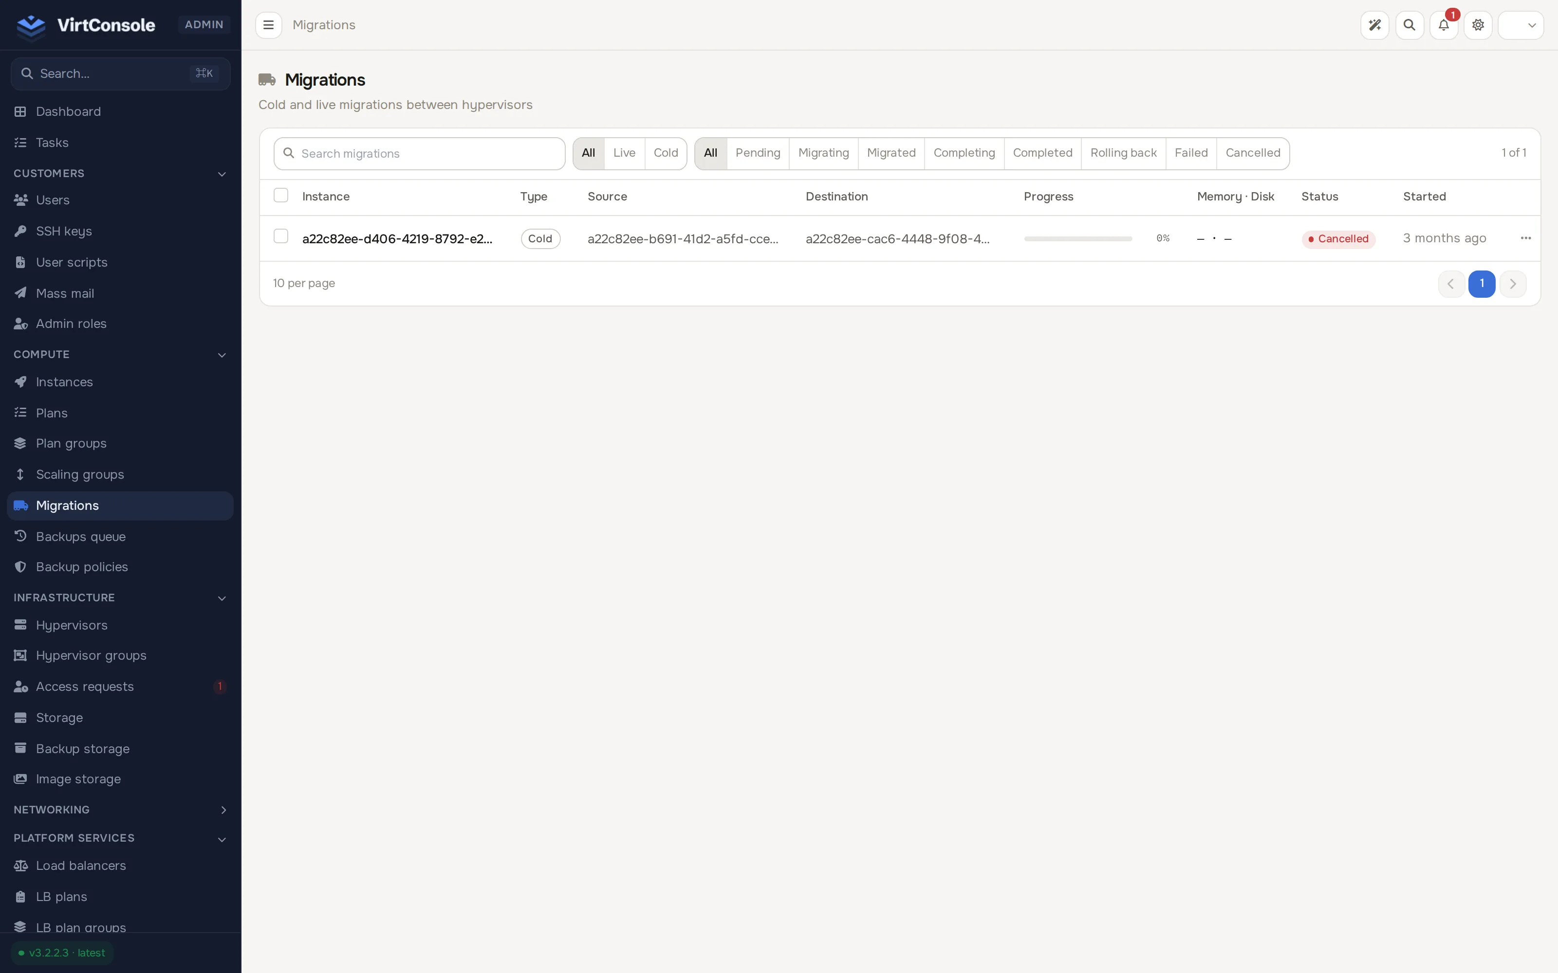Go to Dashboard in sidebar
The image size is (1558, 973).
click(x=120, y=111)
